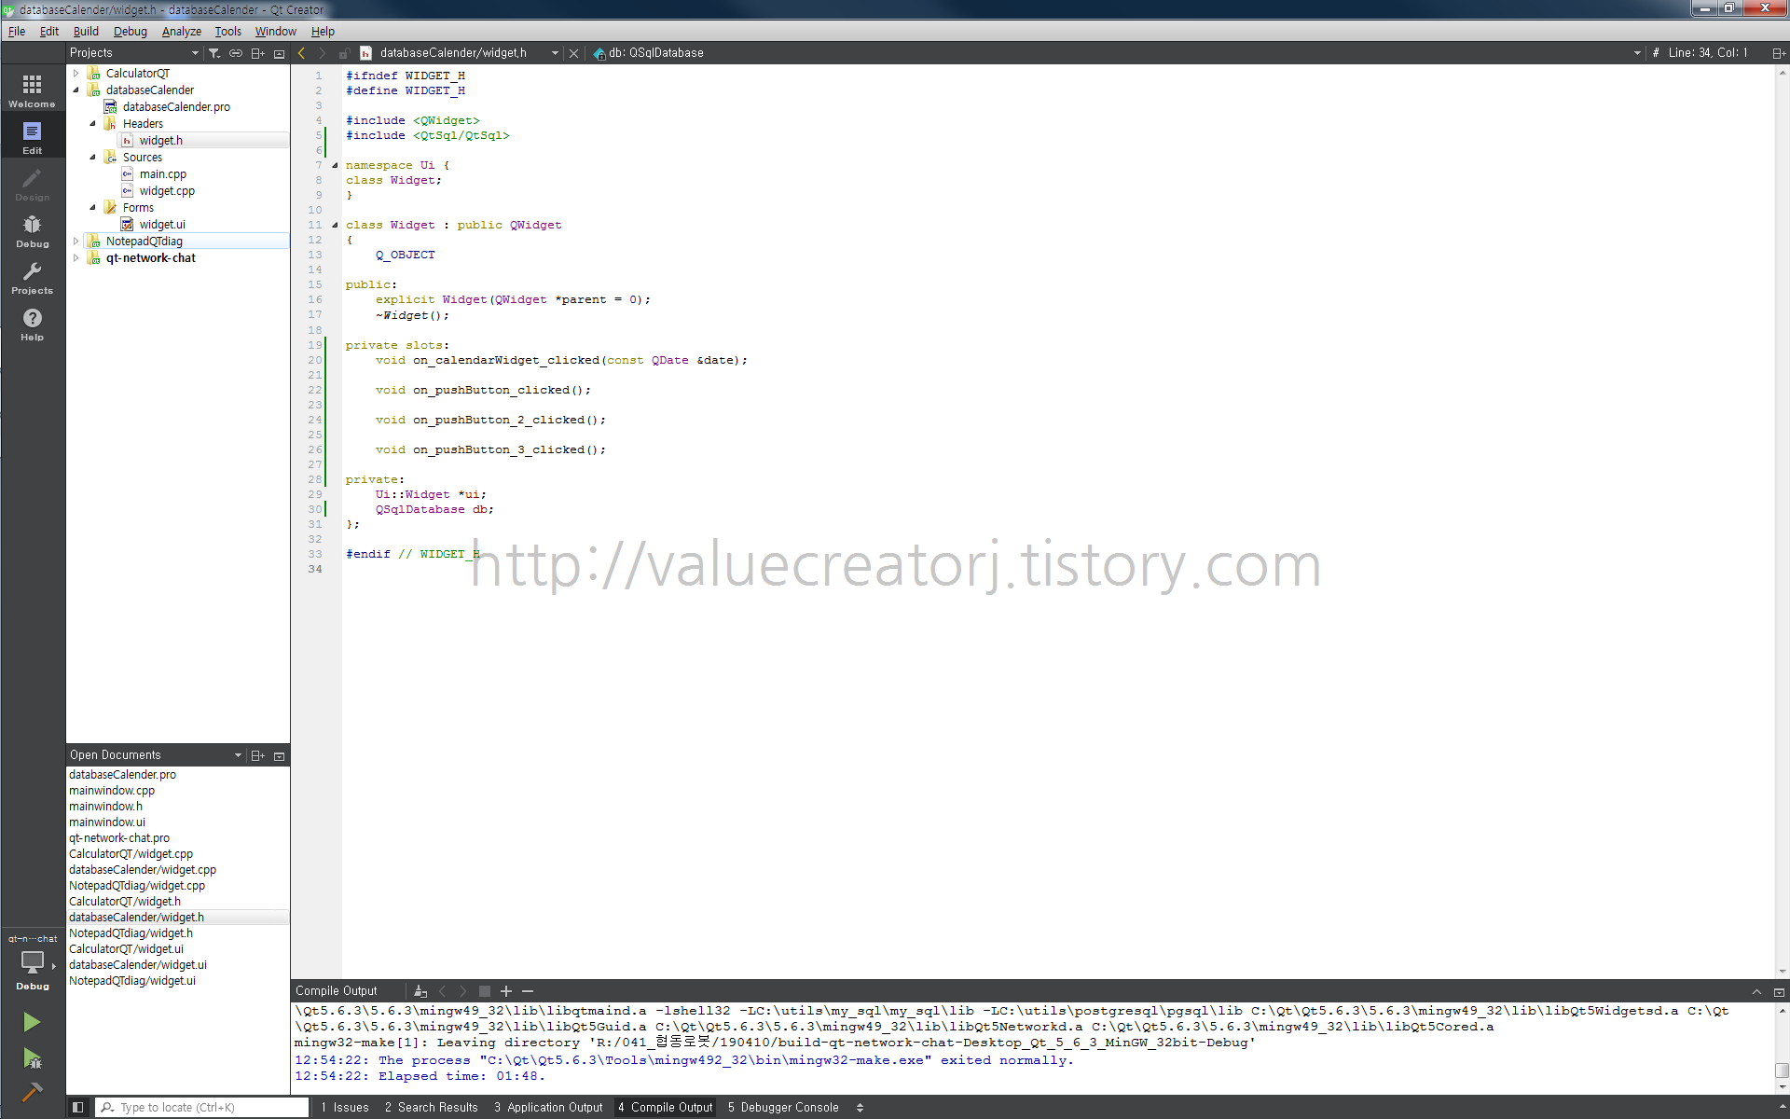The height and width of the screenshot is (1119, 1790).
Task: Open mainwindow.cpp from Open Documents
Action: coord(112,791)
